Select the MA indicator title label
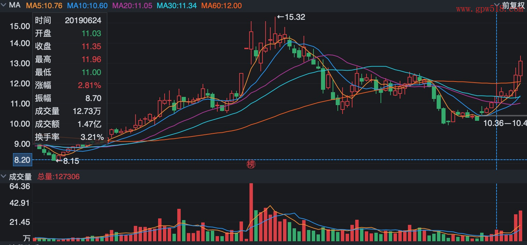The width and height of the screenshot is (527, 245). click(x=15, y=5)
